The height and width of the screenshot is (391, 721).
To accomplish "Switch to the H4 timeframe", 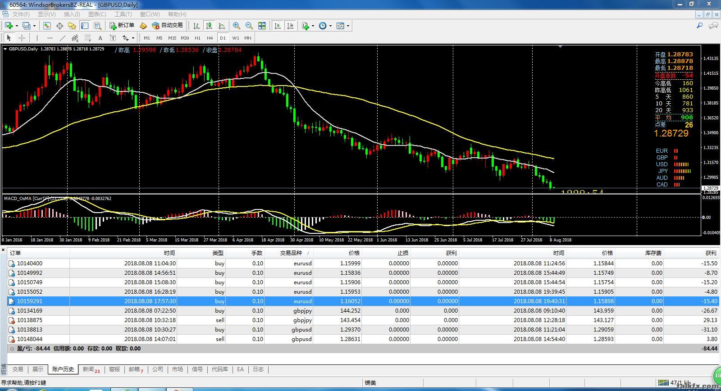I will [210, 38].
